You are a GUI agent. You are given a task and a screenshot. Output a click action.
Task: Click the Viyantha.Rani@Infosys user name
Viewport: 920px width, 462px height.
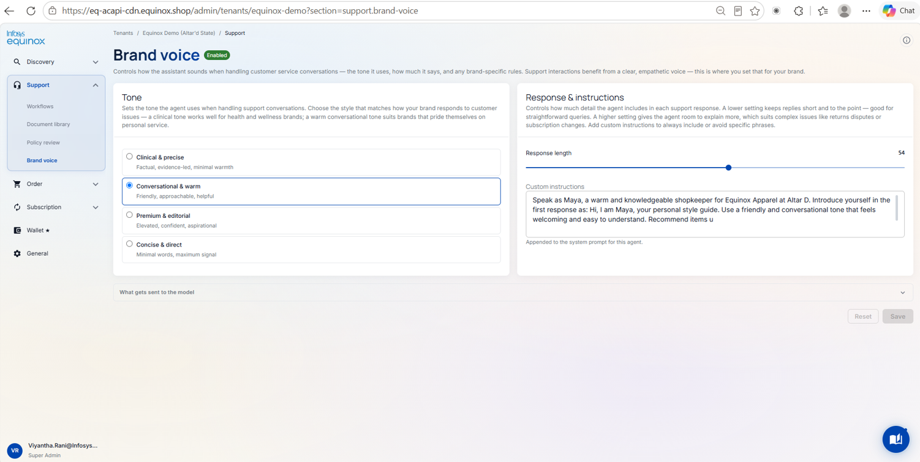coord(62,445)
